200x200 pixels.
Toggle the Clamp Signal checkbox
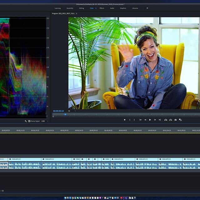pos(29,121)
